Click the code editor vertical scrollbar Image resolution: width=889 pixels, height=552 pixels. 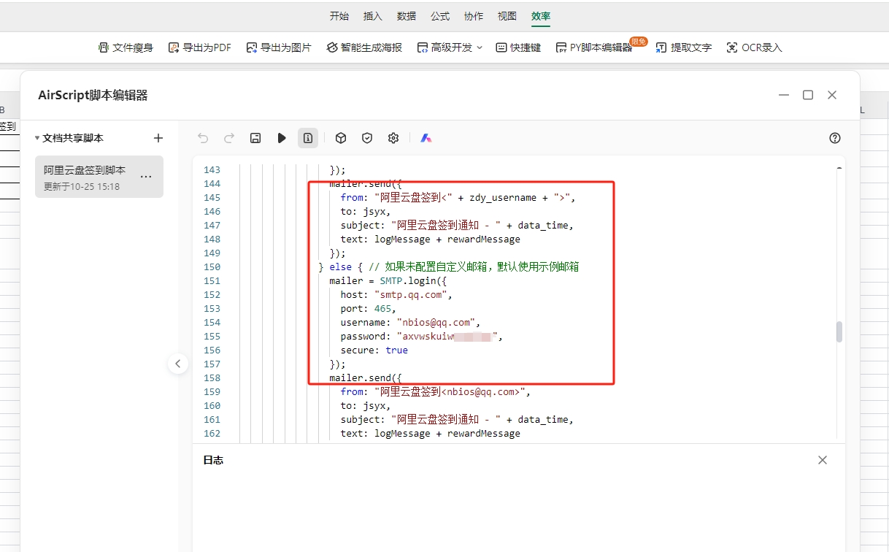pos(839,331)
